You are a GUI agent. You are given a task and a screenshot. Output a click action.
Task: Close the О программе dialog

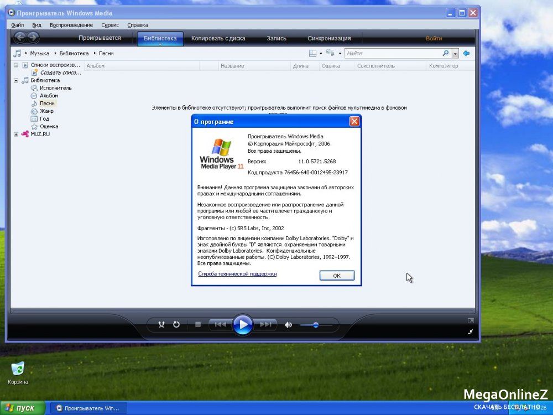pyautogui.click(x=354, y=121)
